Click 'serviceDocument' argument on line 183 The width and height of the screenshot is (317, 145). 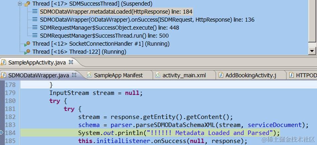(275, 125)
